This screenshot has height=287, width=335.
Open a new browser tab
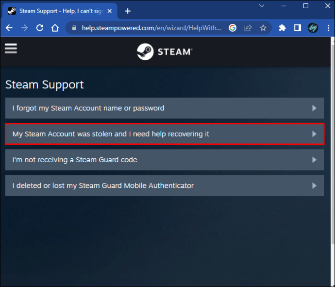[128, 11]
